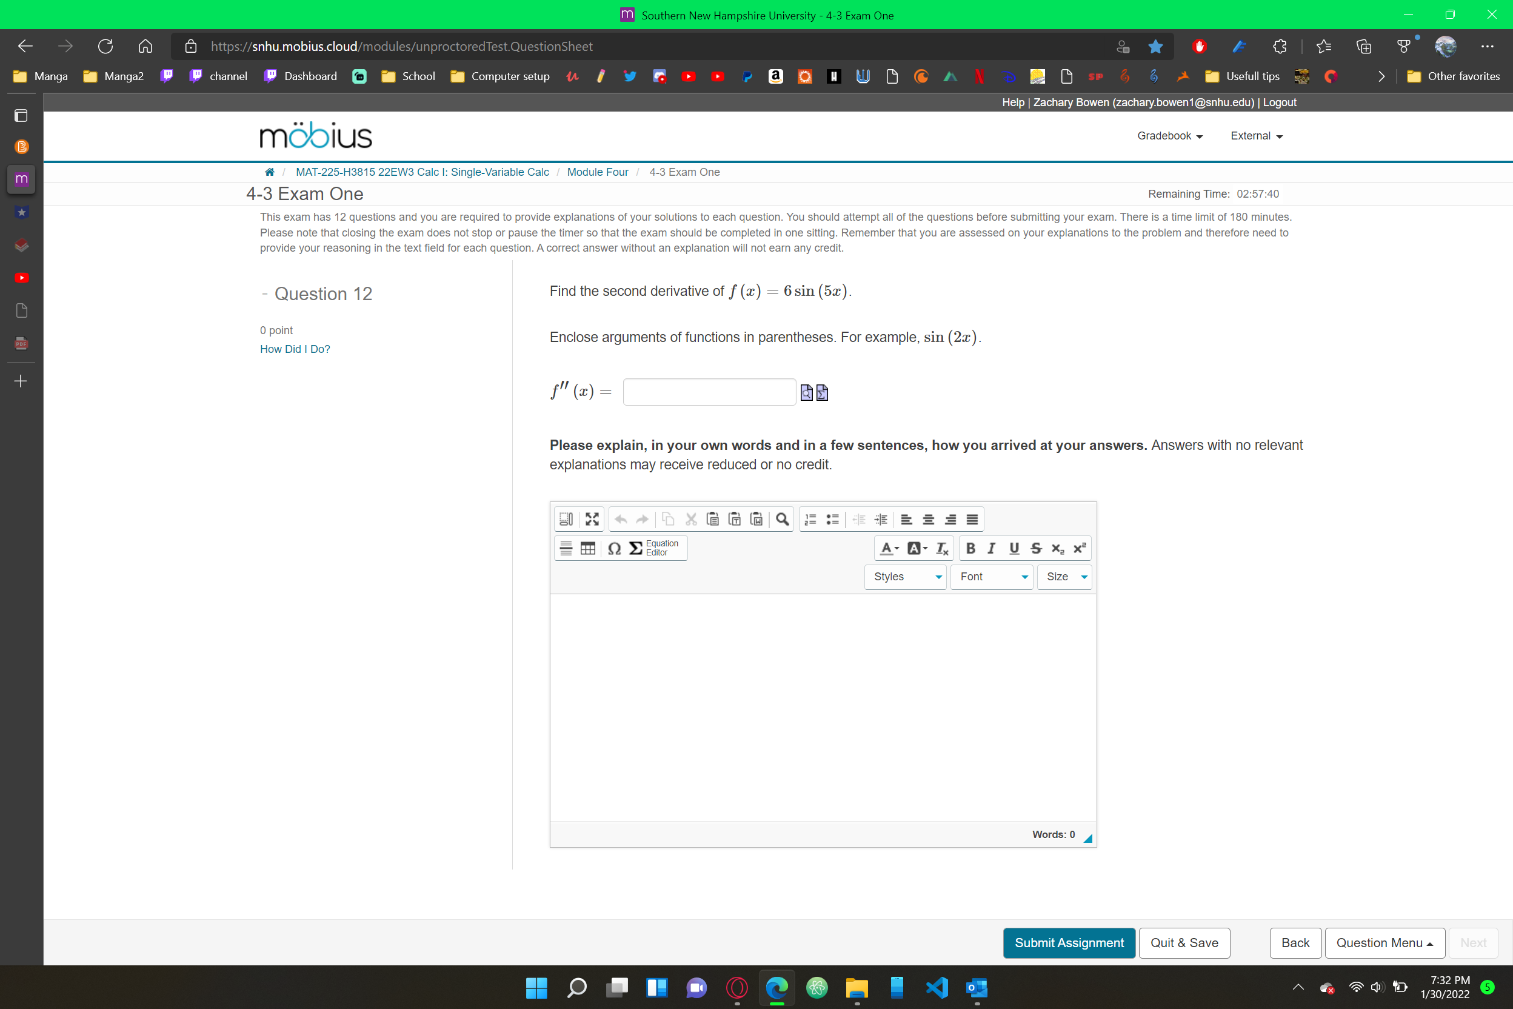The width and height of the screenshot is (1513, 1009).
Task: Enable the bulleted list in the editor
Action: click(x=832, y=519)
